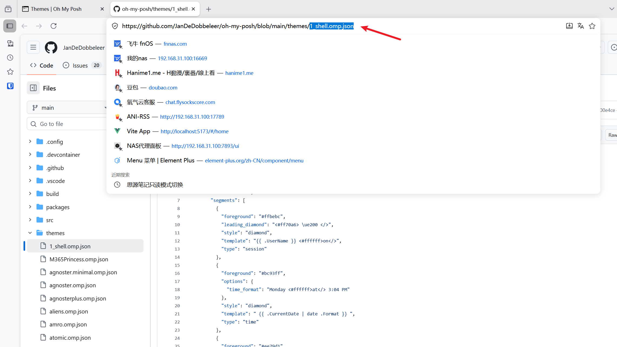
Task: Click the site security shield icon
Action: coord(115,26)
